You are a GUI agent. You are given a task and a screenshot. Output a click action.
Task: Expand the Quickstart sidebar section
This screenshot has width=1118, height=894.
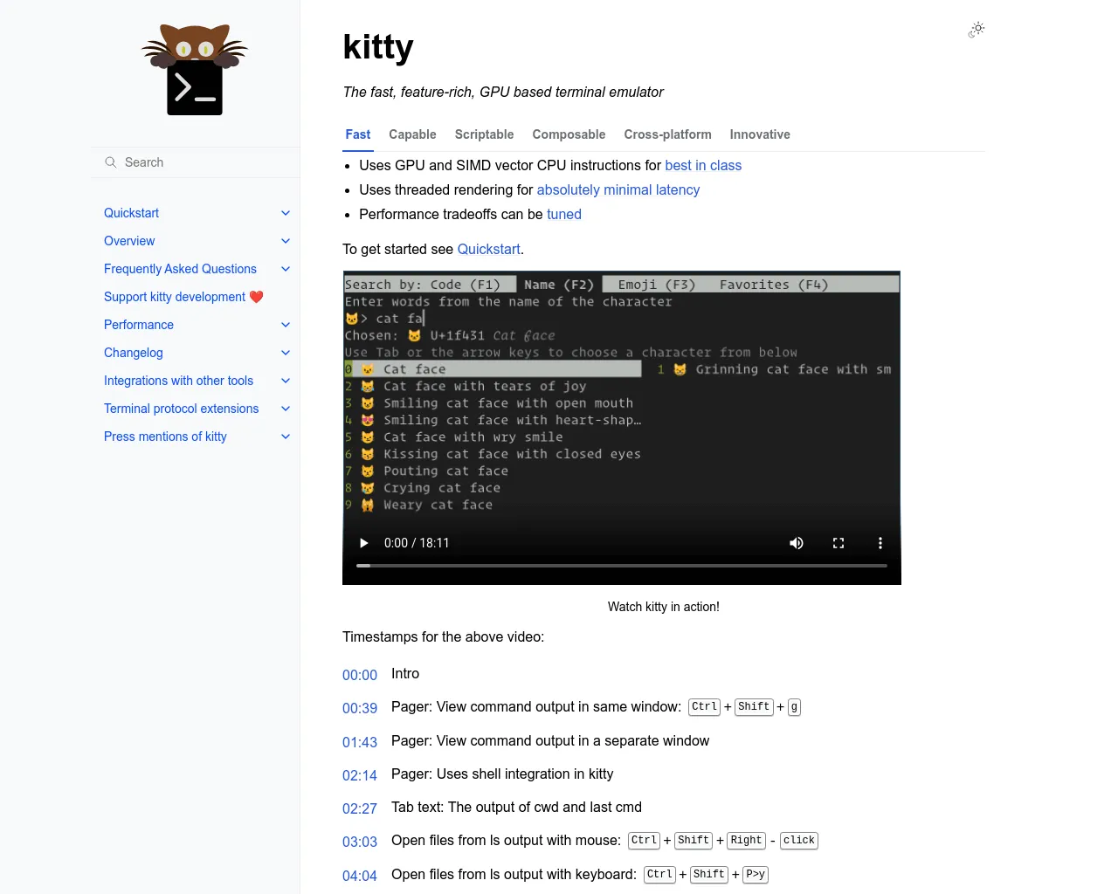coord(286,212)
